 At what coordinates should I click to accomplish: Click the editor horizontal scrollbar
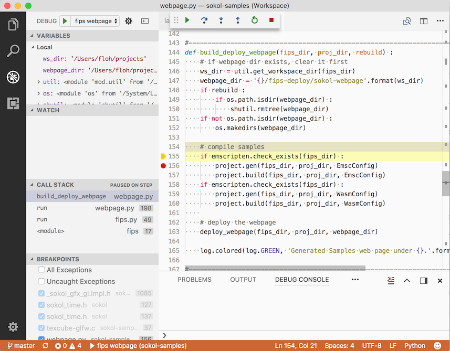pos(275,269)
